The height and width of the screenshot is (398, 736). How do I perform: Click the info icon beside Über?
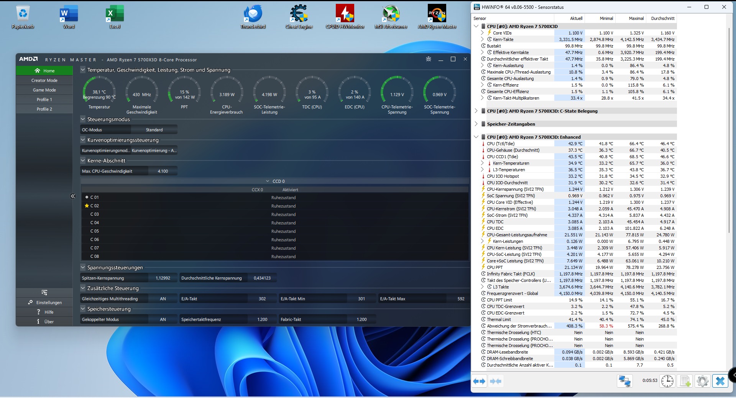pos(38,321)
